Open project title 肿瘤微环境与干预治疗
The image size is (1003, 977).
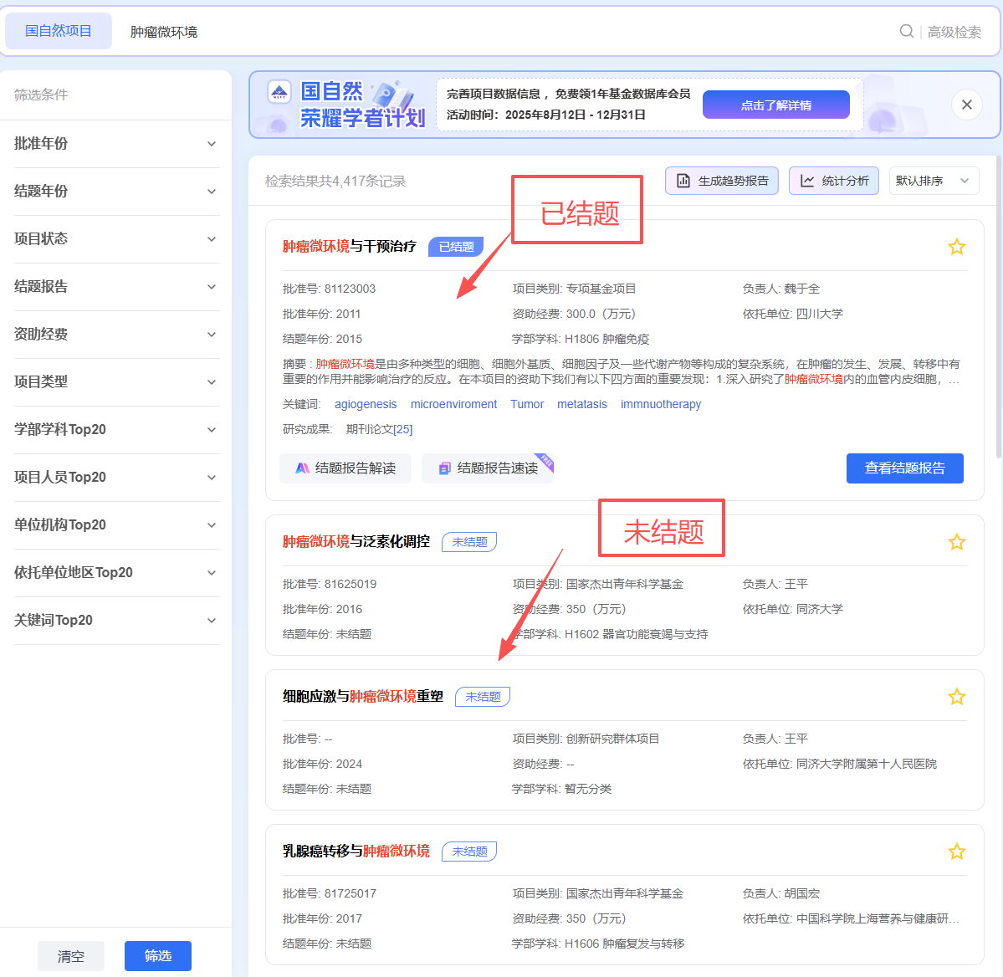(350, 246)
